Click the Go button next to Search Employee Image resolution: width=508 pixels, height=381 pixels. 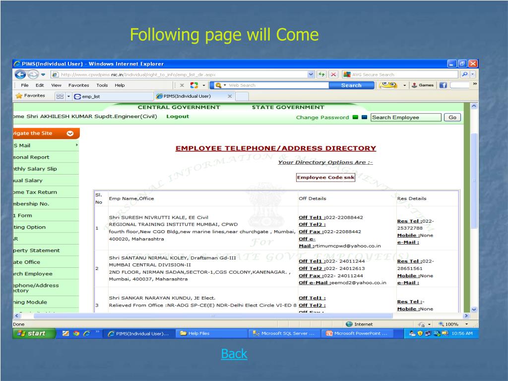pos(451,117)
